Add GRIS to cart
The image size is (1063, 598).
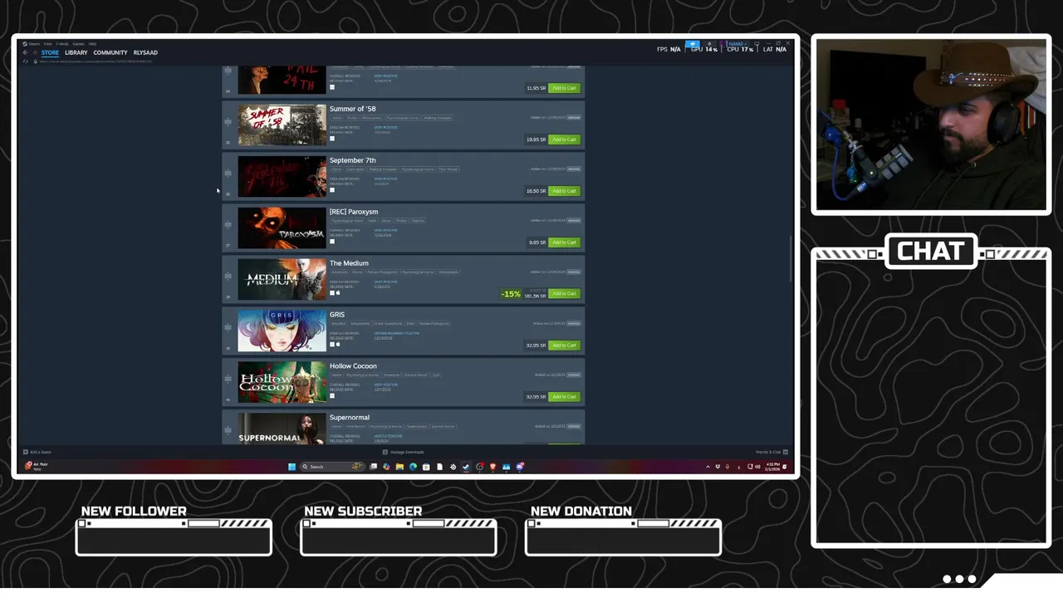coord(564,345)
